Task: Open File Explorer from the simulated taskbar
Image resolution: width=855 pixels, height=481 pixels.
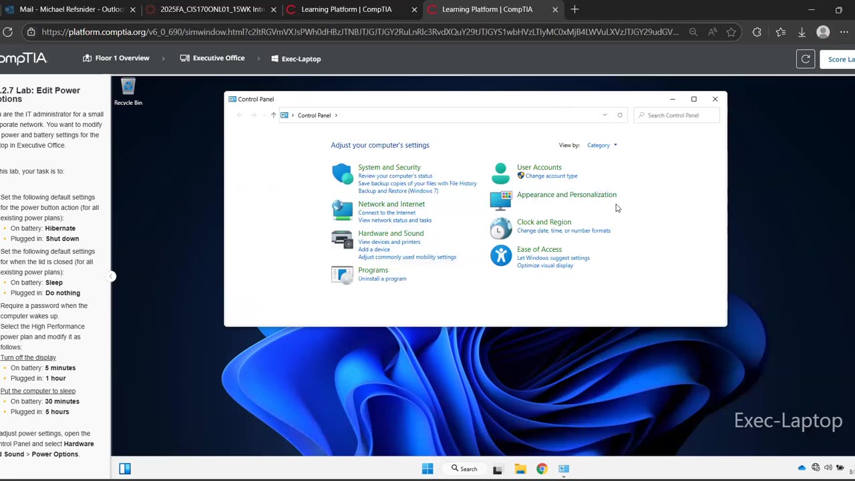Action: tap(520, 469)
